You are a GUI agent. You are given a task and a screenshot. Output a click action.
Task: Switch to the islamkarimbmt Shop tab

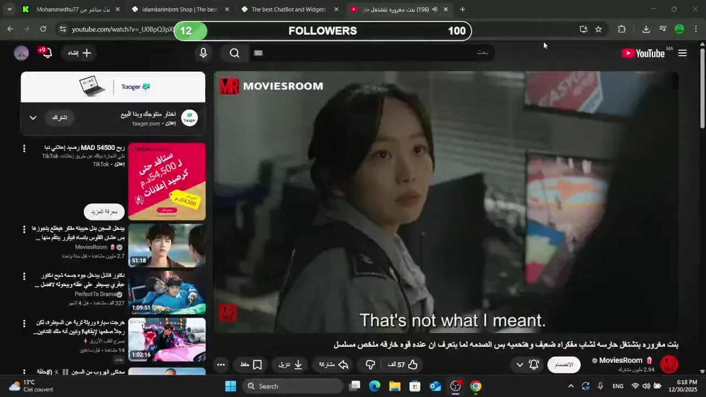[180, 9]
